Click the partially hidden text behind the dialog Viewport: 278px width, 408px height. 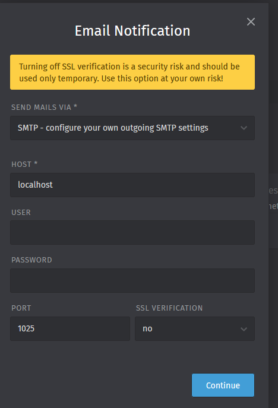[x=273, y=198]
